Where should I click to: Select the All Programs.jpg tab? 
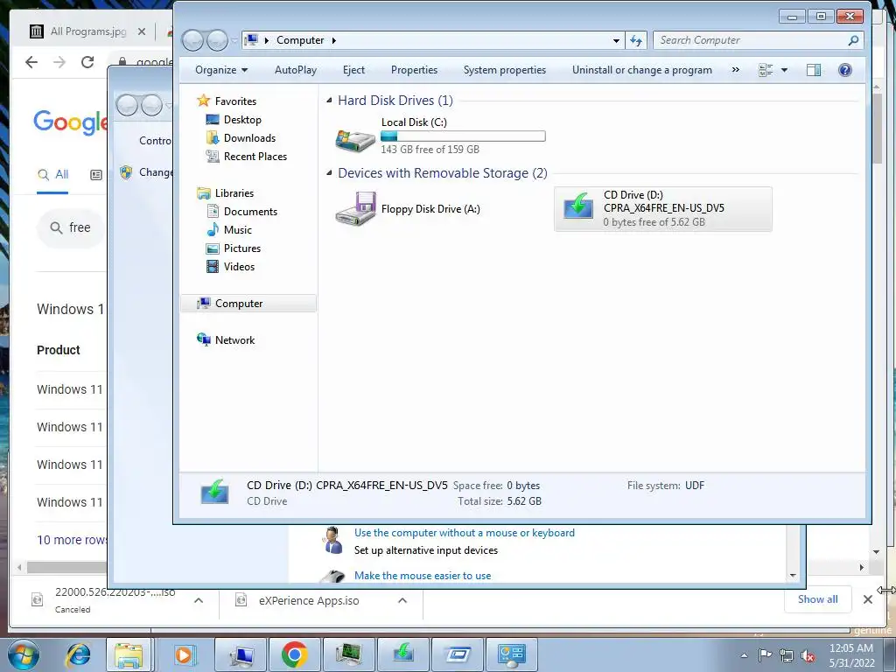point(88,31)
